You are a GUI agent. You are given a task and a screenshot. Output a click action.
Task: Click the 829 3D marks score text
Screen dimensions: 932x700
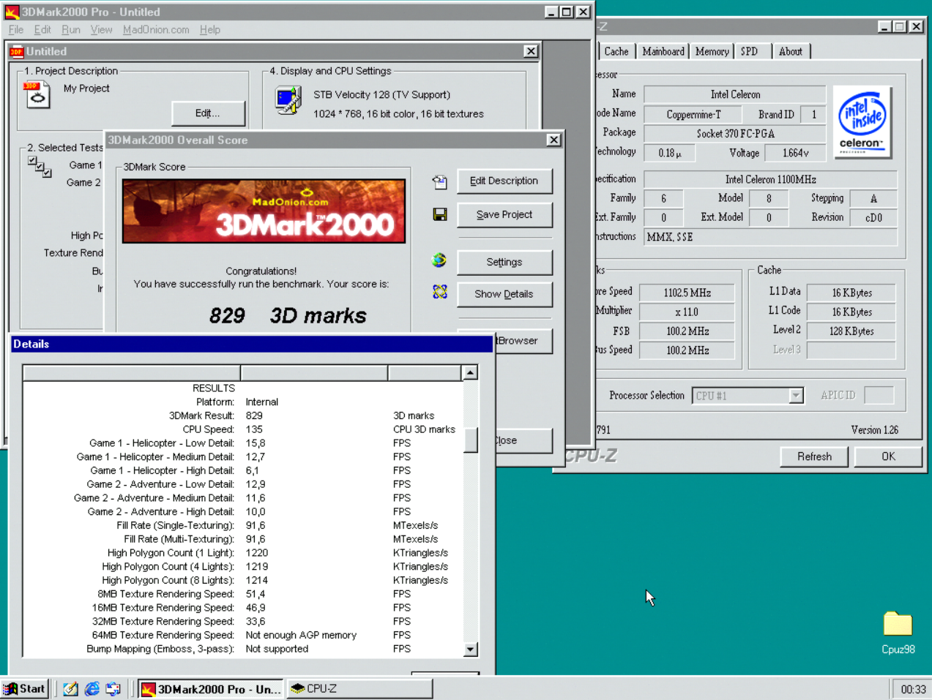[288, 315]
